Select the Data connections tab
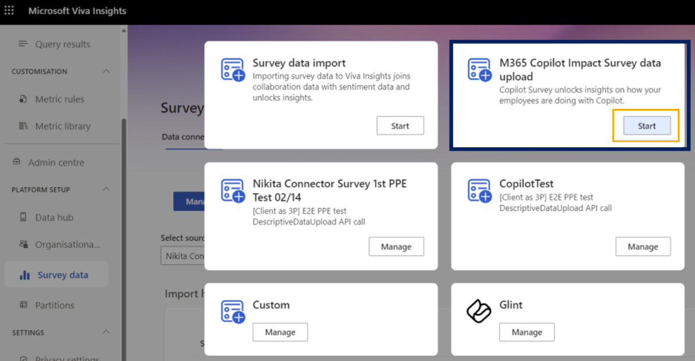Image resolution: width=695 pixels, height=361 pixels. 183,137
